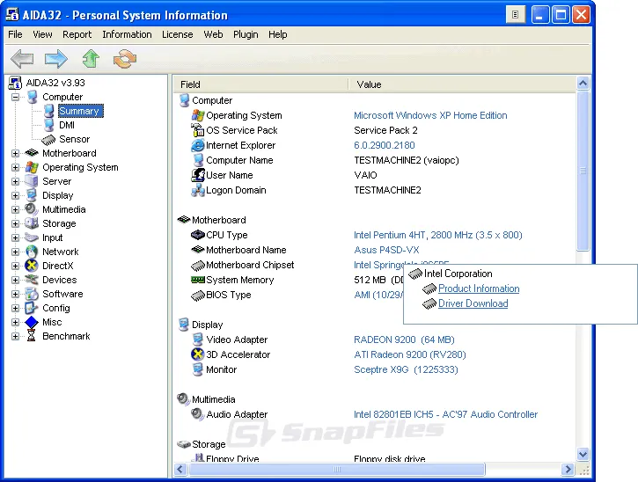Open the Product Information link
Viewport: 638px width, 482px height.
pos(479,288)
